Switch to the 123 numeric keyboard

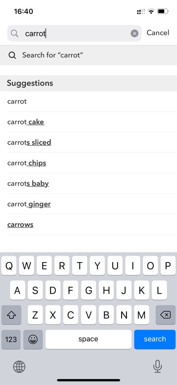[x=11, y=340]
